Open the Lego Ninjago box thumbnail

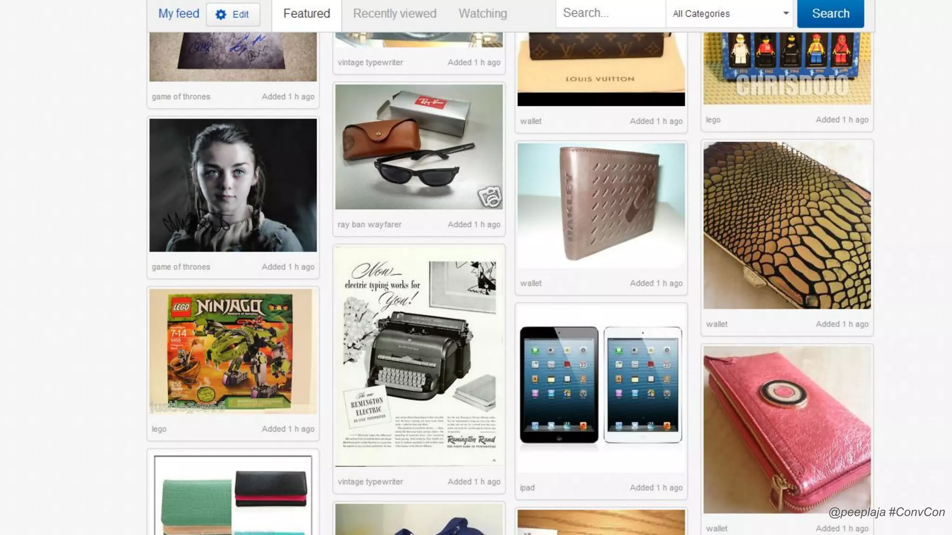[x=233, y=352]
